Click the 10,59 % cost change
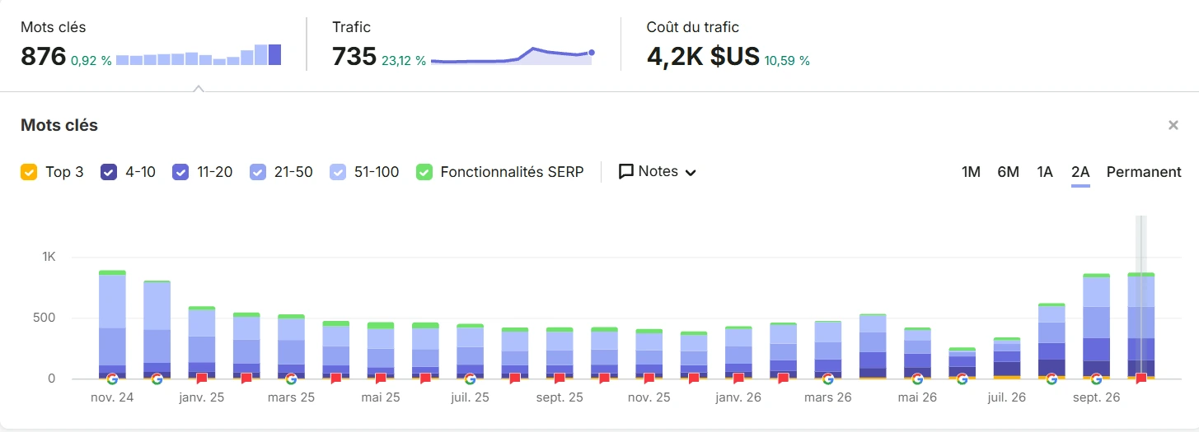This screenshot has height=432, width=1199. (787, 61)
